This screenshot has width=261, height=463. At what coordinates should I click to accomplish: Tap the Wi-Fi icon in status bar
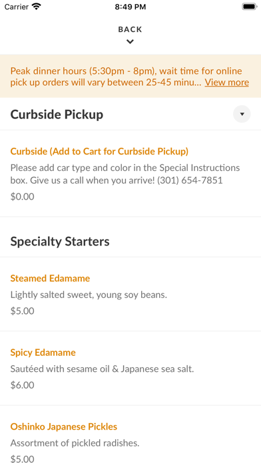click(37, 7)
